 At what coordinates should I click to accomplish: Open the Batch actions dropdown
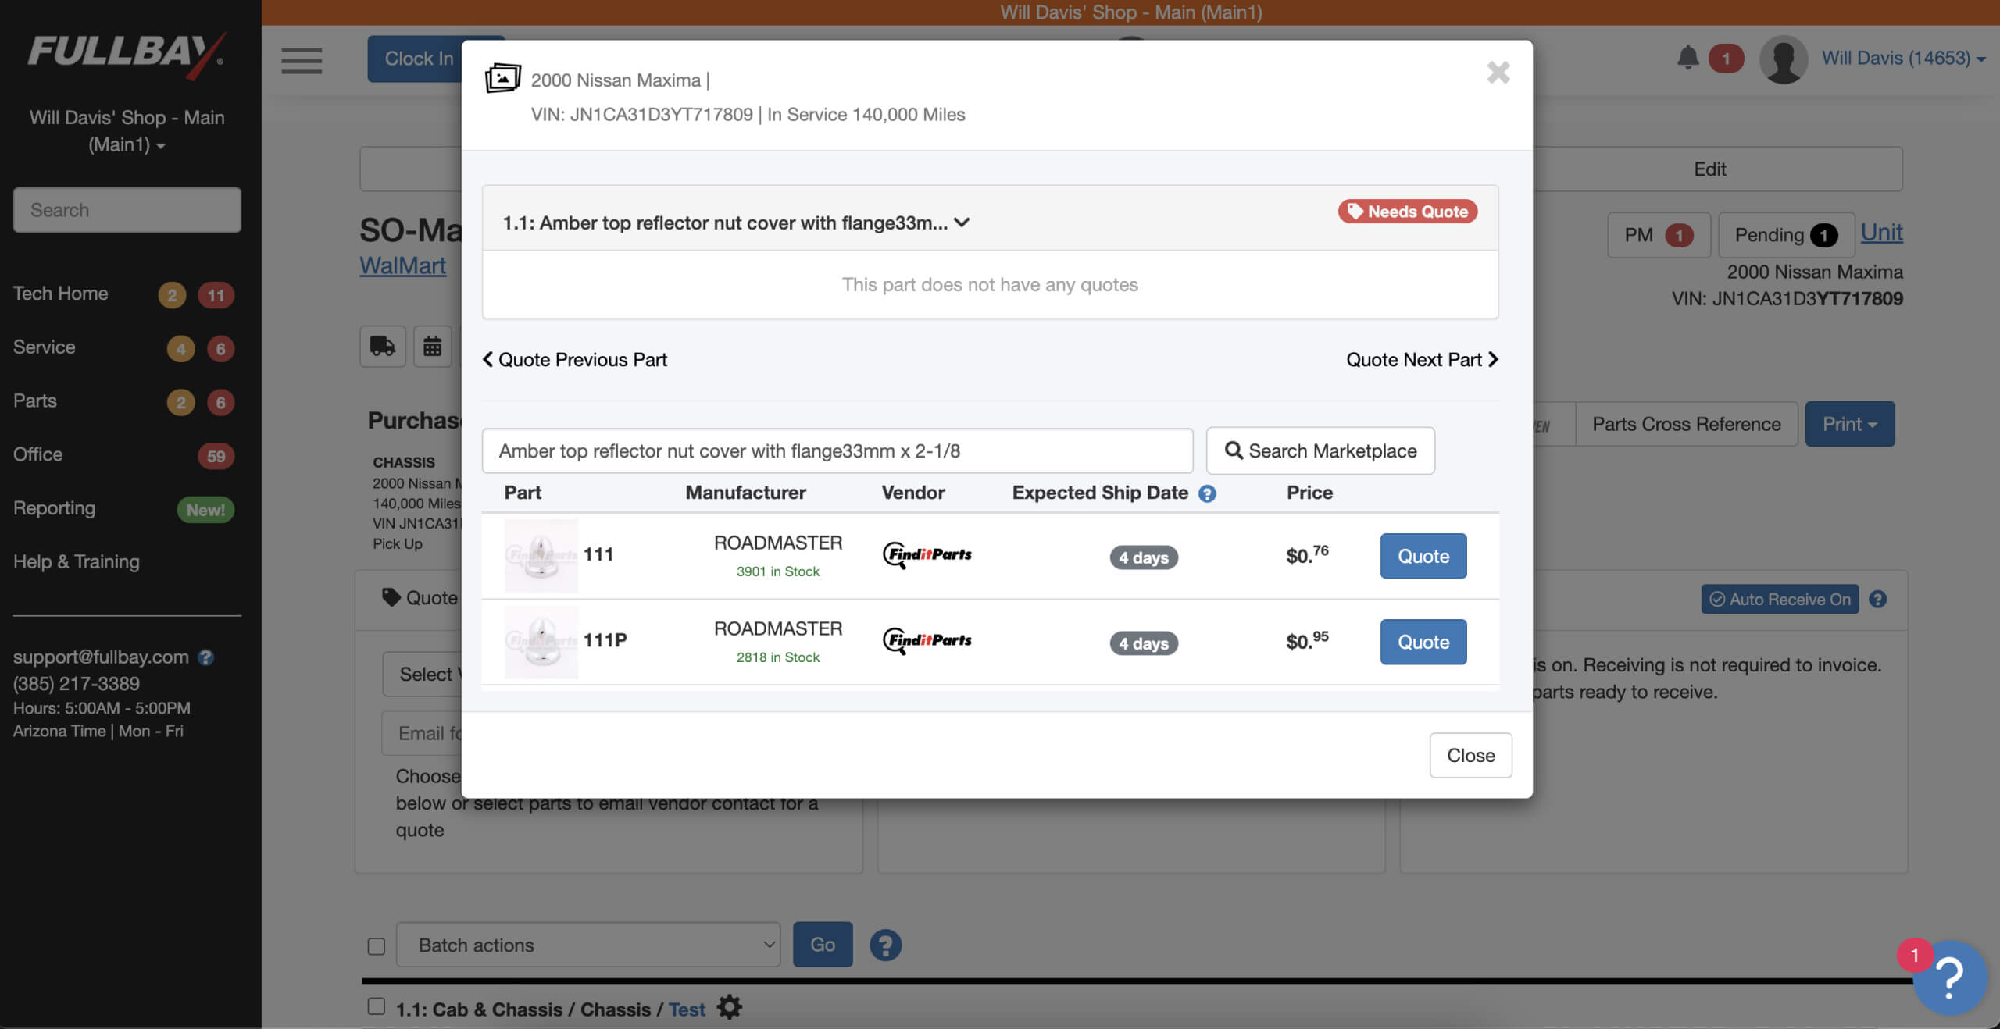click(587, 945)
